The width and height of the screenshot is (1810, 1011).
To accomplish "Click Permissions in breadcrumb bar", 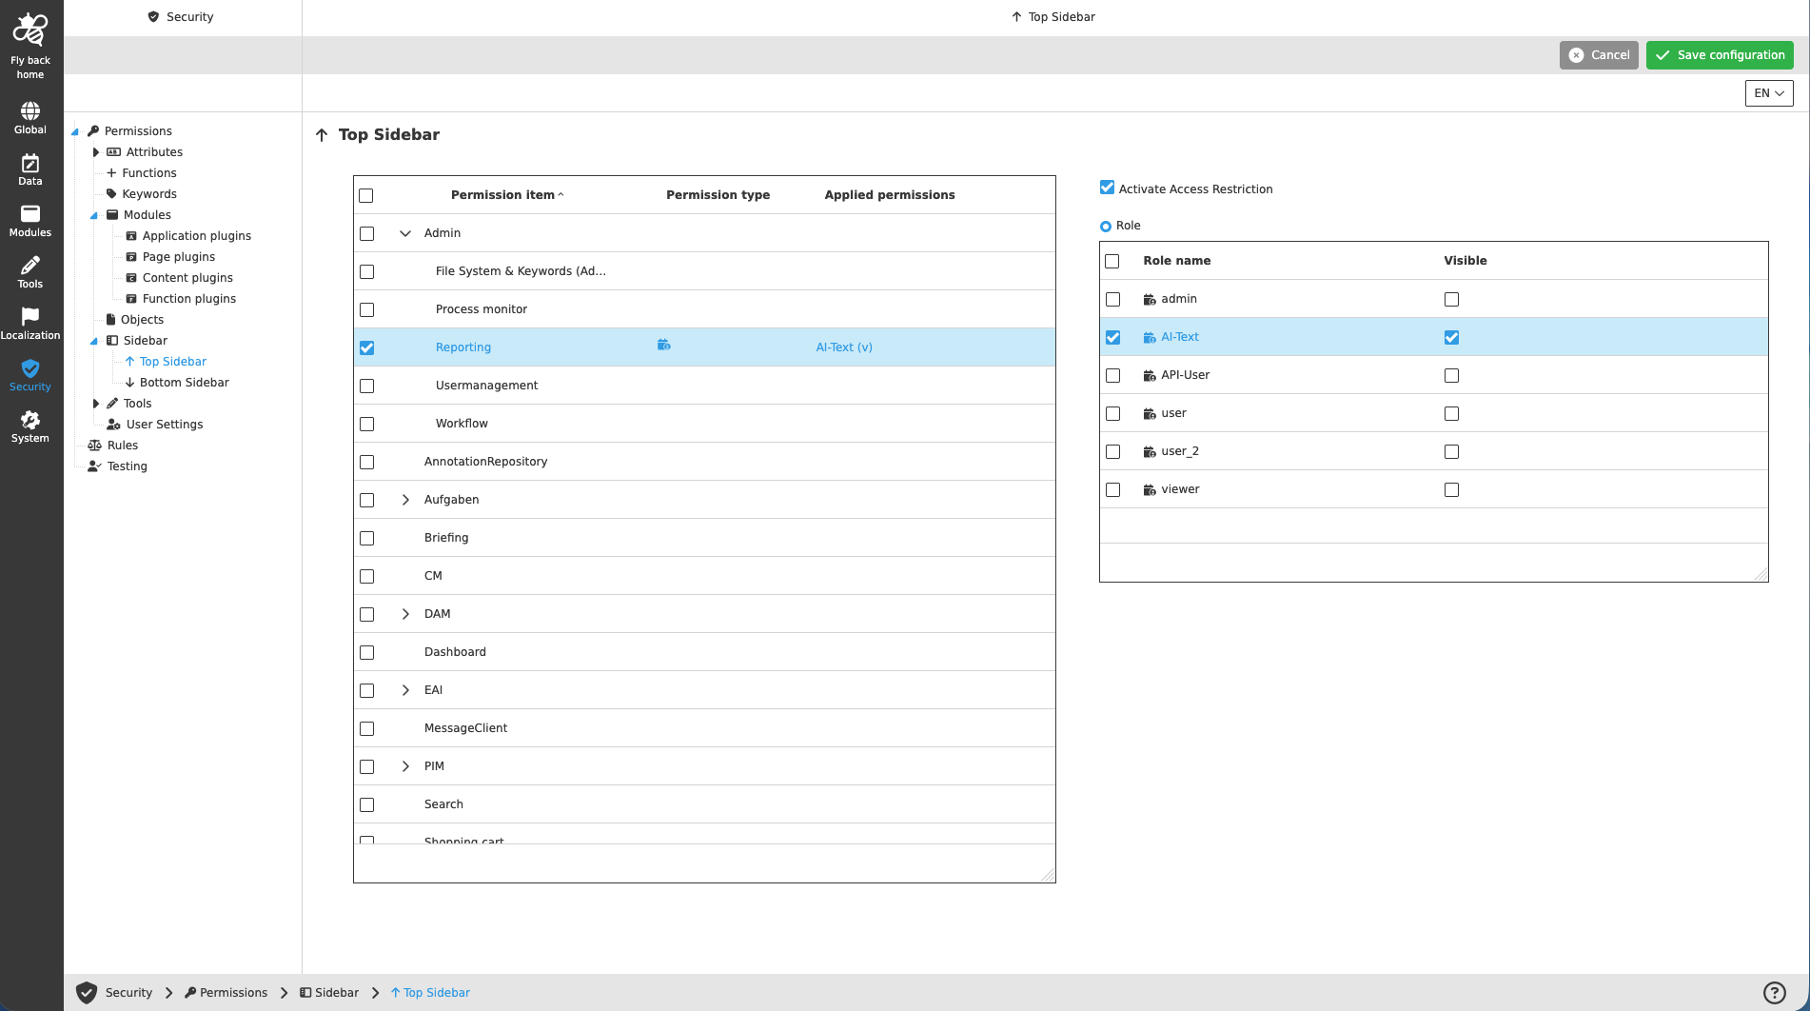I will [233, 992].
